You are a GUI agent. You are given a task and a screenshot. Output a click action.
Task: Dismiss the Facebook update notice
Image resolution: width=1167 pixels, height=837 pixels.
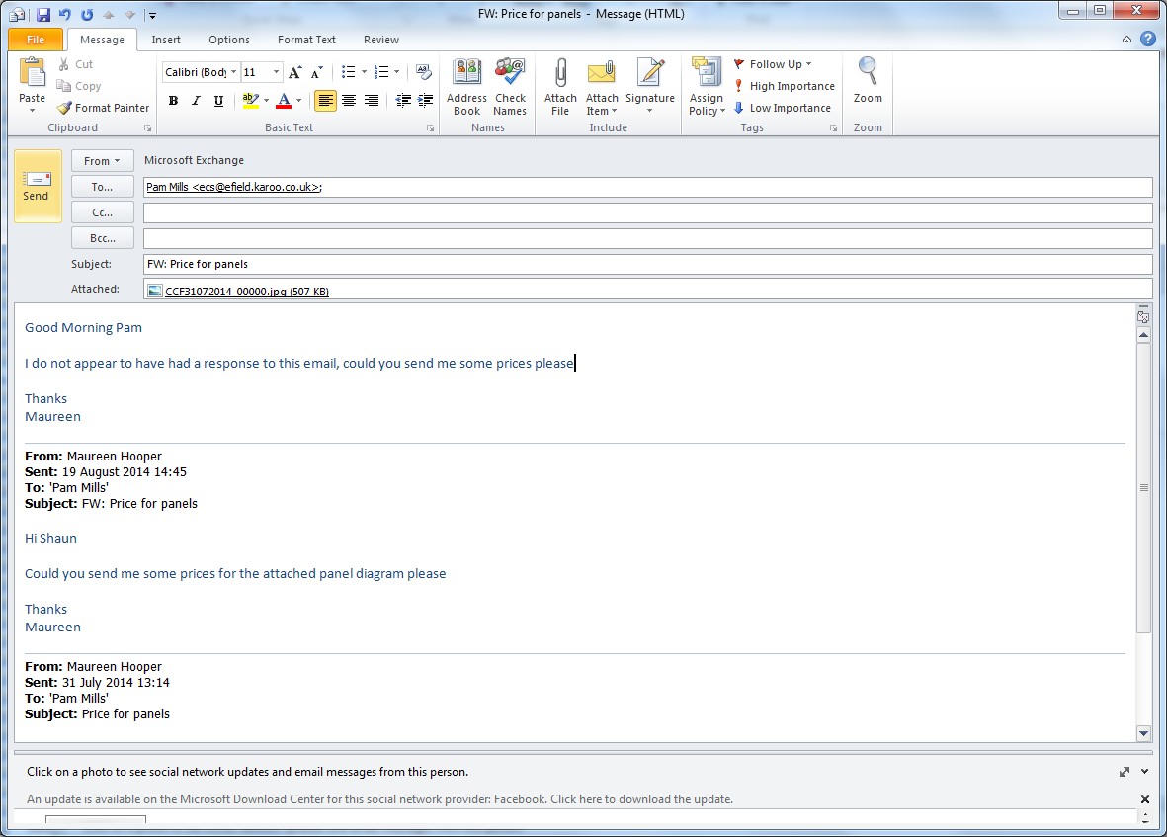pyautogui.click(x=1144, y=799)
